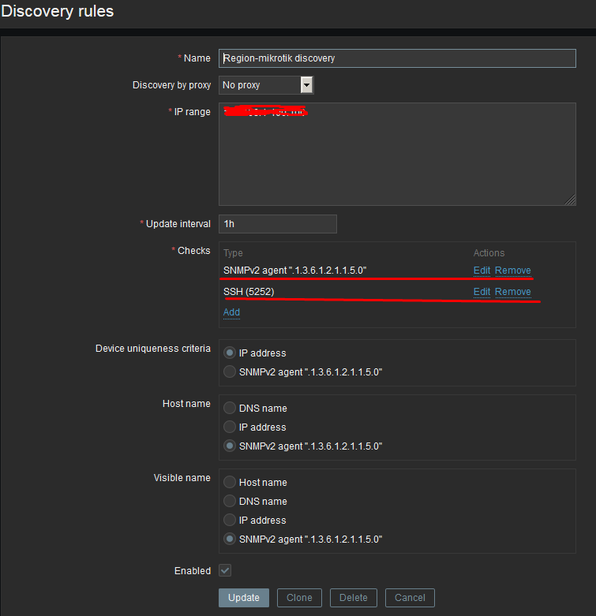The image size is (596, 616).
Task: Choose IP address for Host name
Action: pos(230,427)
